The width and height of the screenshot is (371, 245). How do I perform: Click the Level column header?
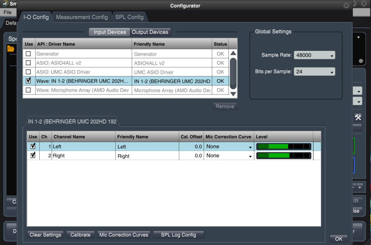pyautogui.click(x=284, y=137)
